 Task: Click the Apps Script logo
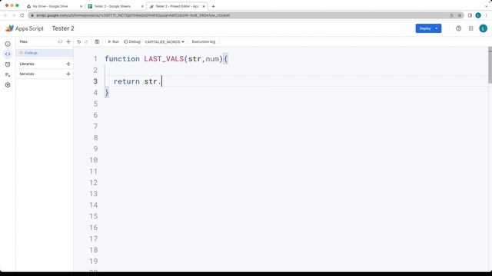(x=25, y=28)
